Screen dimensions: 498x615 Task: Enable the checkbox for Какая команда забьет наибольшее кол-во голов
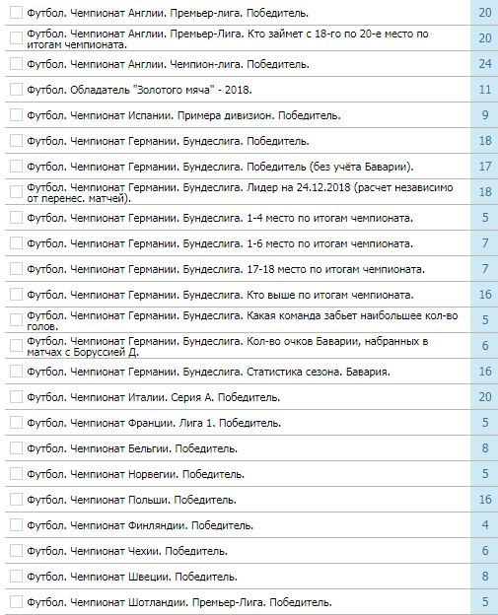pos(16,320)
